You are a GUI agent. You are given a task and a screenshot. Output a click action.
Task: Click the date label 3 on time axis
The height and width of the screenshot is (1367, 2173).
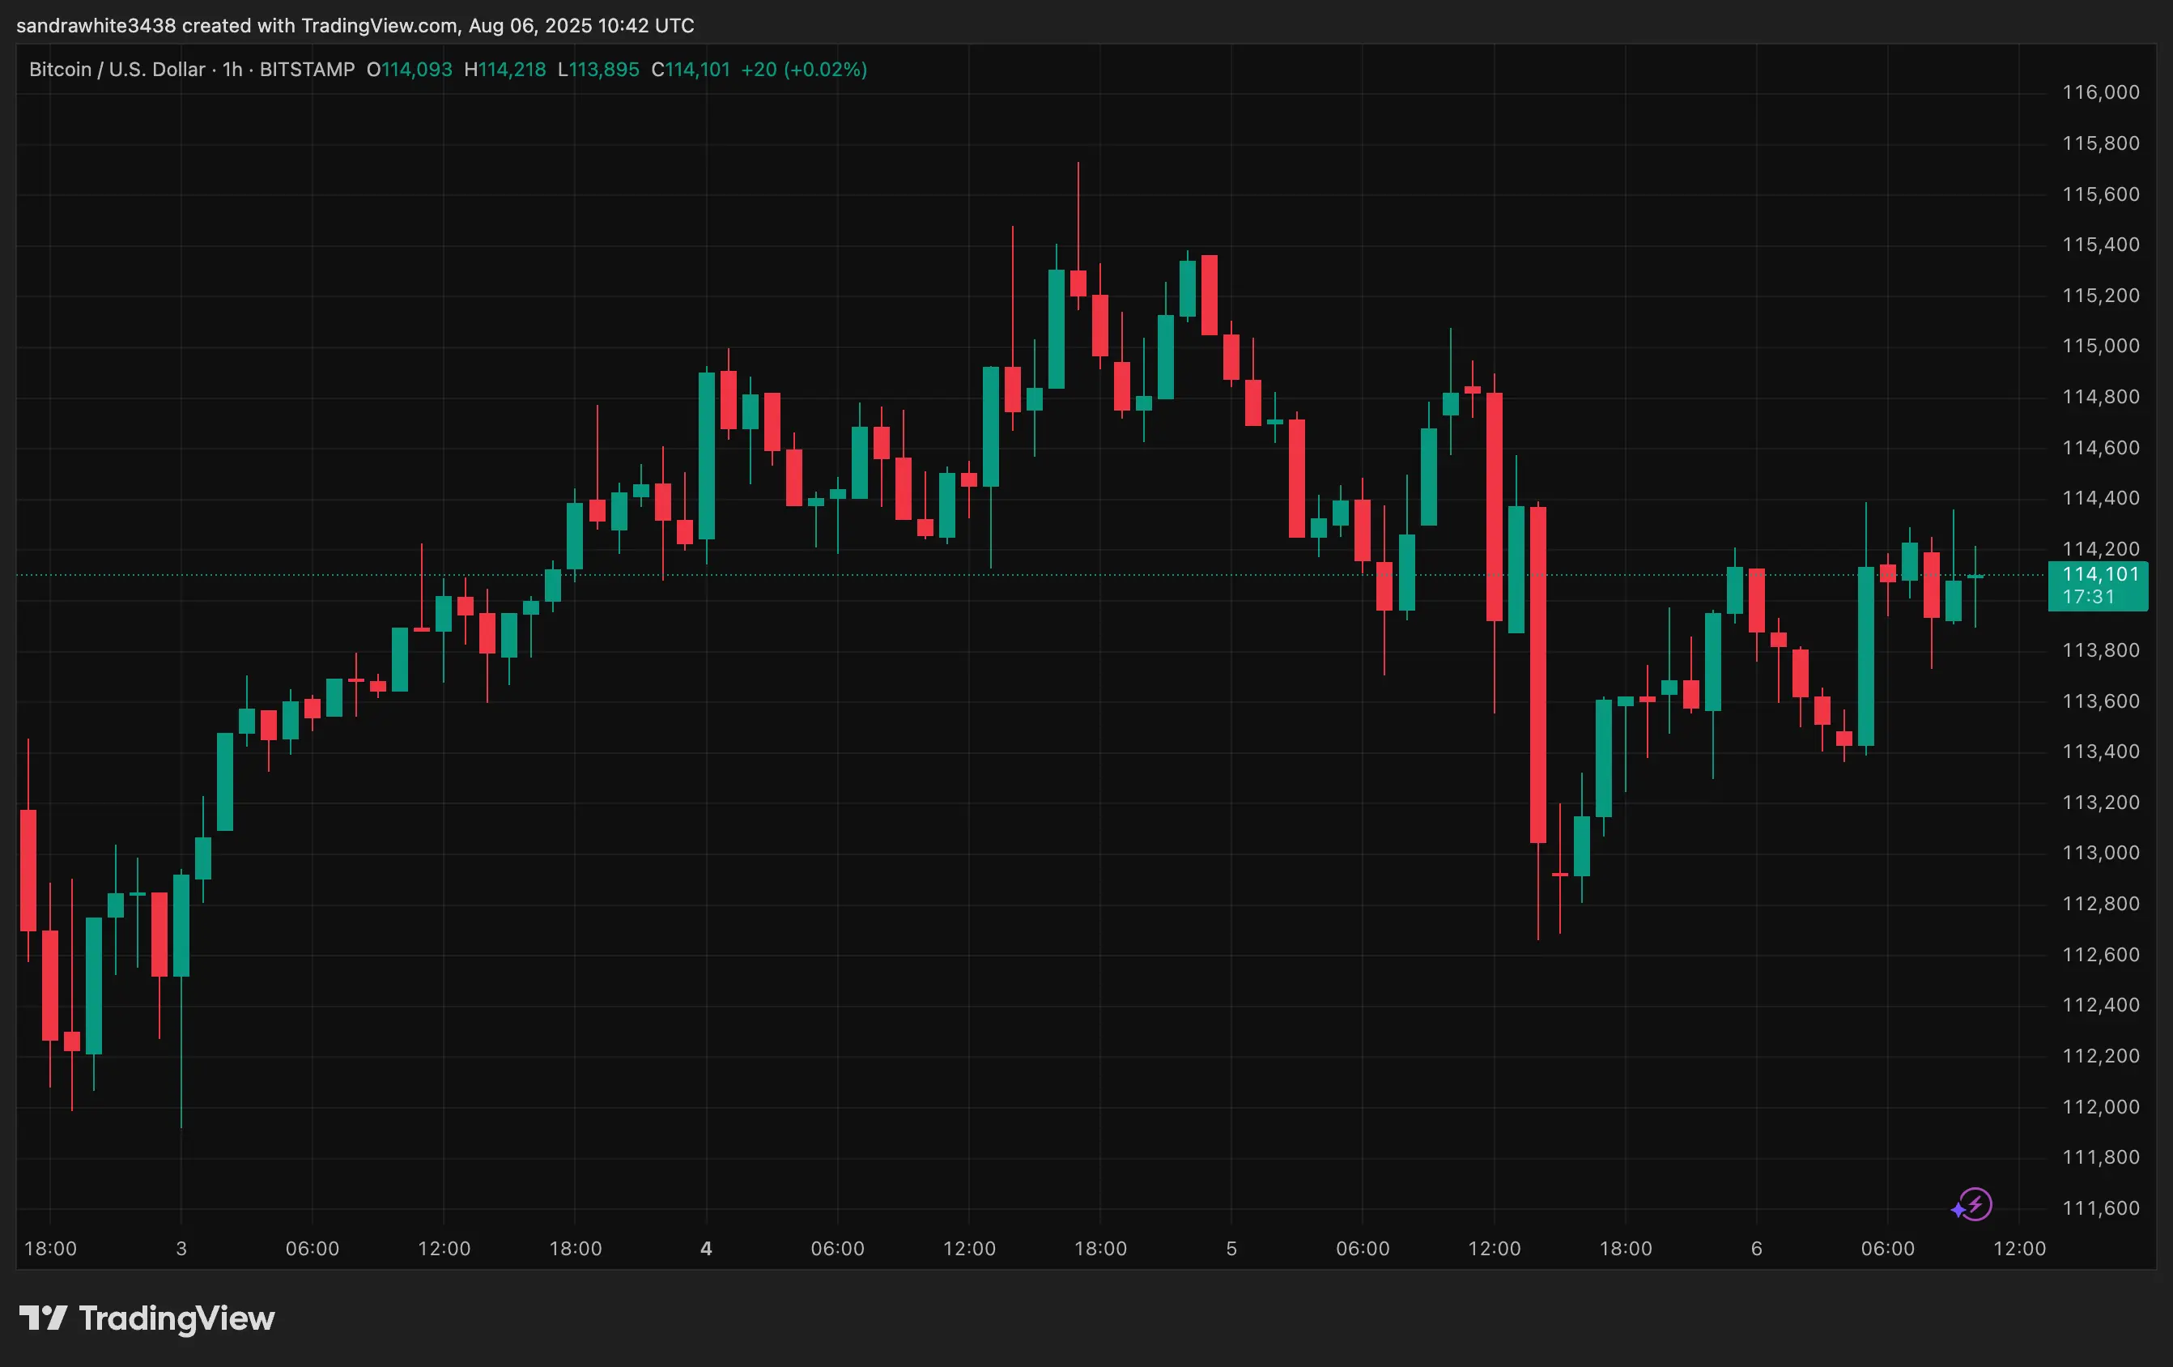(181, 1249)
